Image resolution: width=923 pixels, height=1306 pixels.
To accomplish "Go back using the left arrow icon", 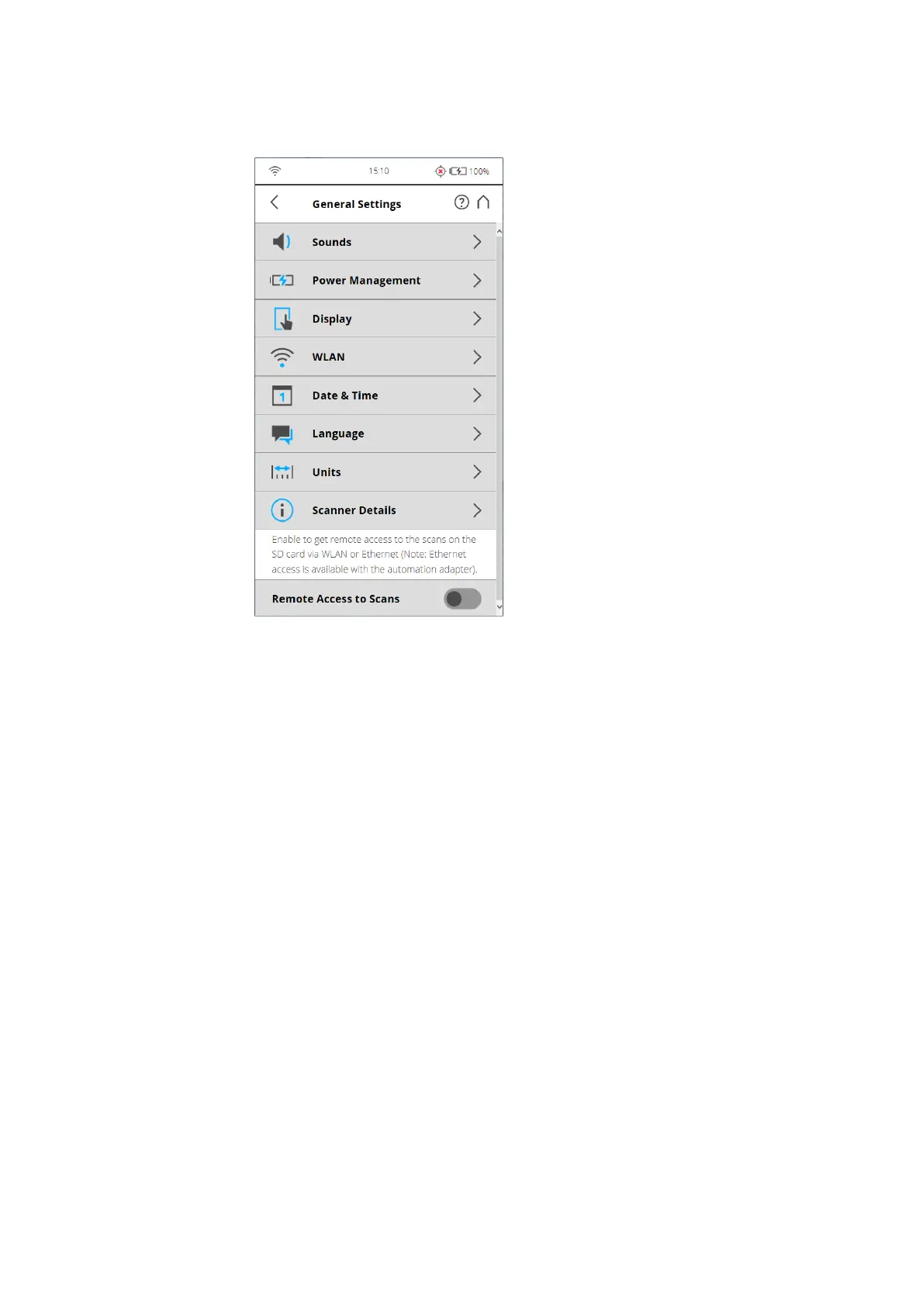I will coord(275,202).
